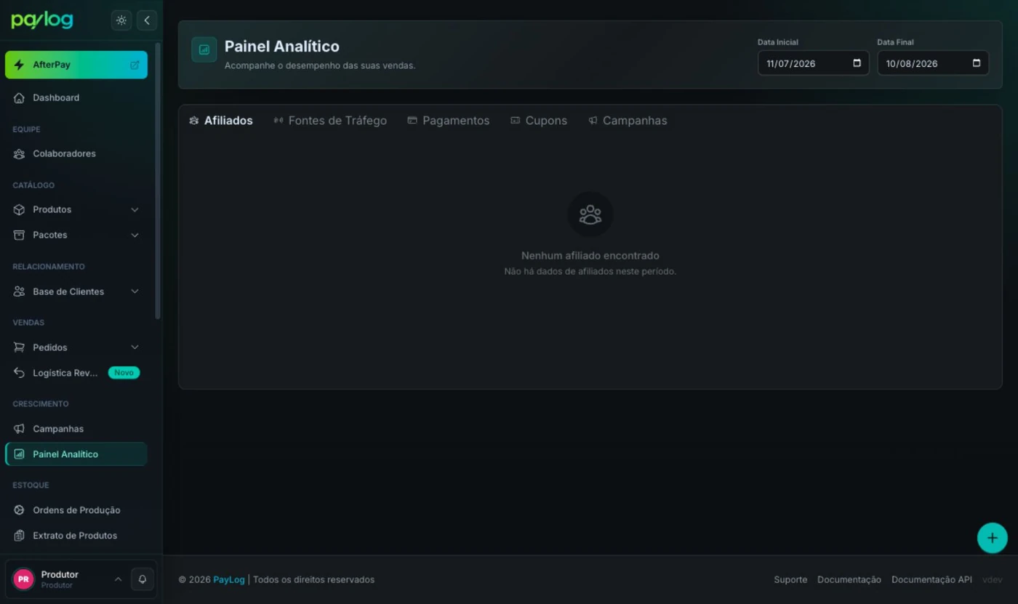This screenshot has height=604, width=1018.
Task: Click the Painel Analítico header chart icon
Action: (204, 49)
